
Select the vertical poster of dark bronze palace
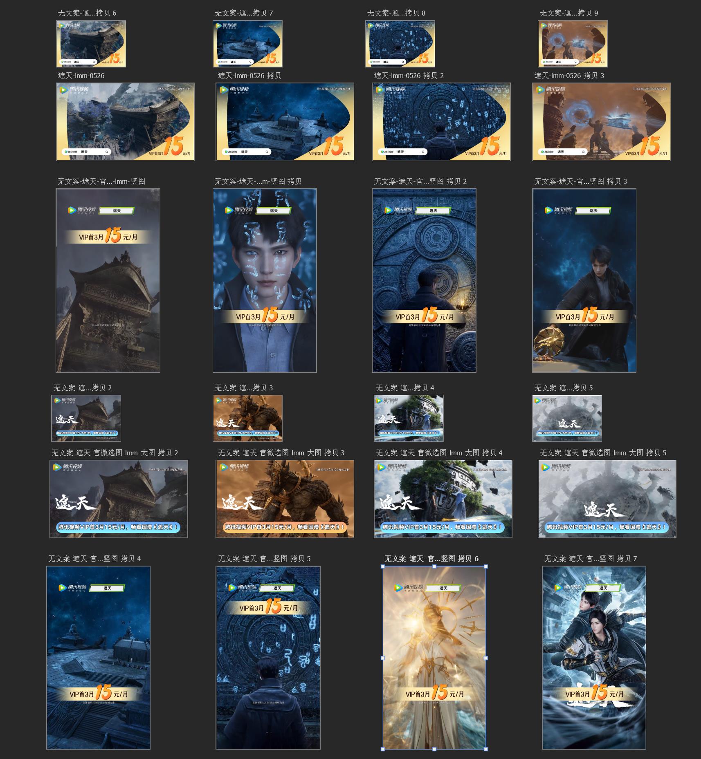click(108, 280)
